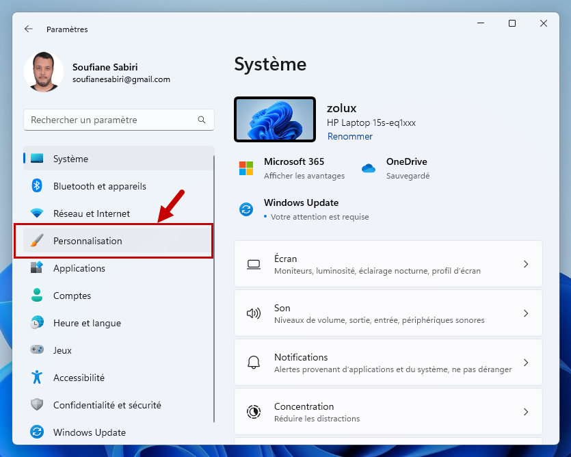Click the sidebar vertical scrollbar
Image resolution: width=571 pixels, height=457 pixels.
click(x=214, y=289)
